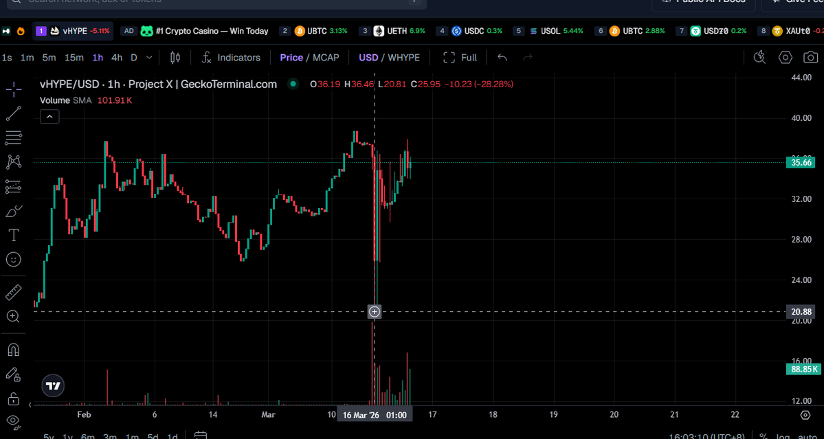Take a chart snapshot with camera icon
This screenshot has width=824, height=439.
point(811,57)
